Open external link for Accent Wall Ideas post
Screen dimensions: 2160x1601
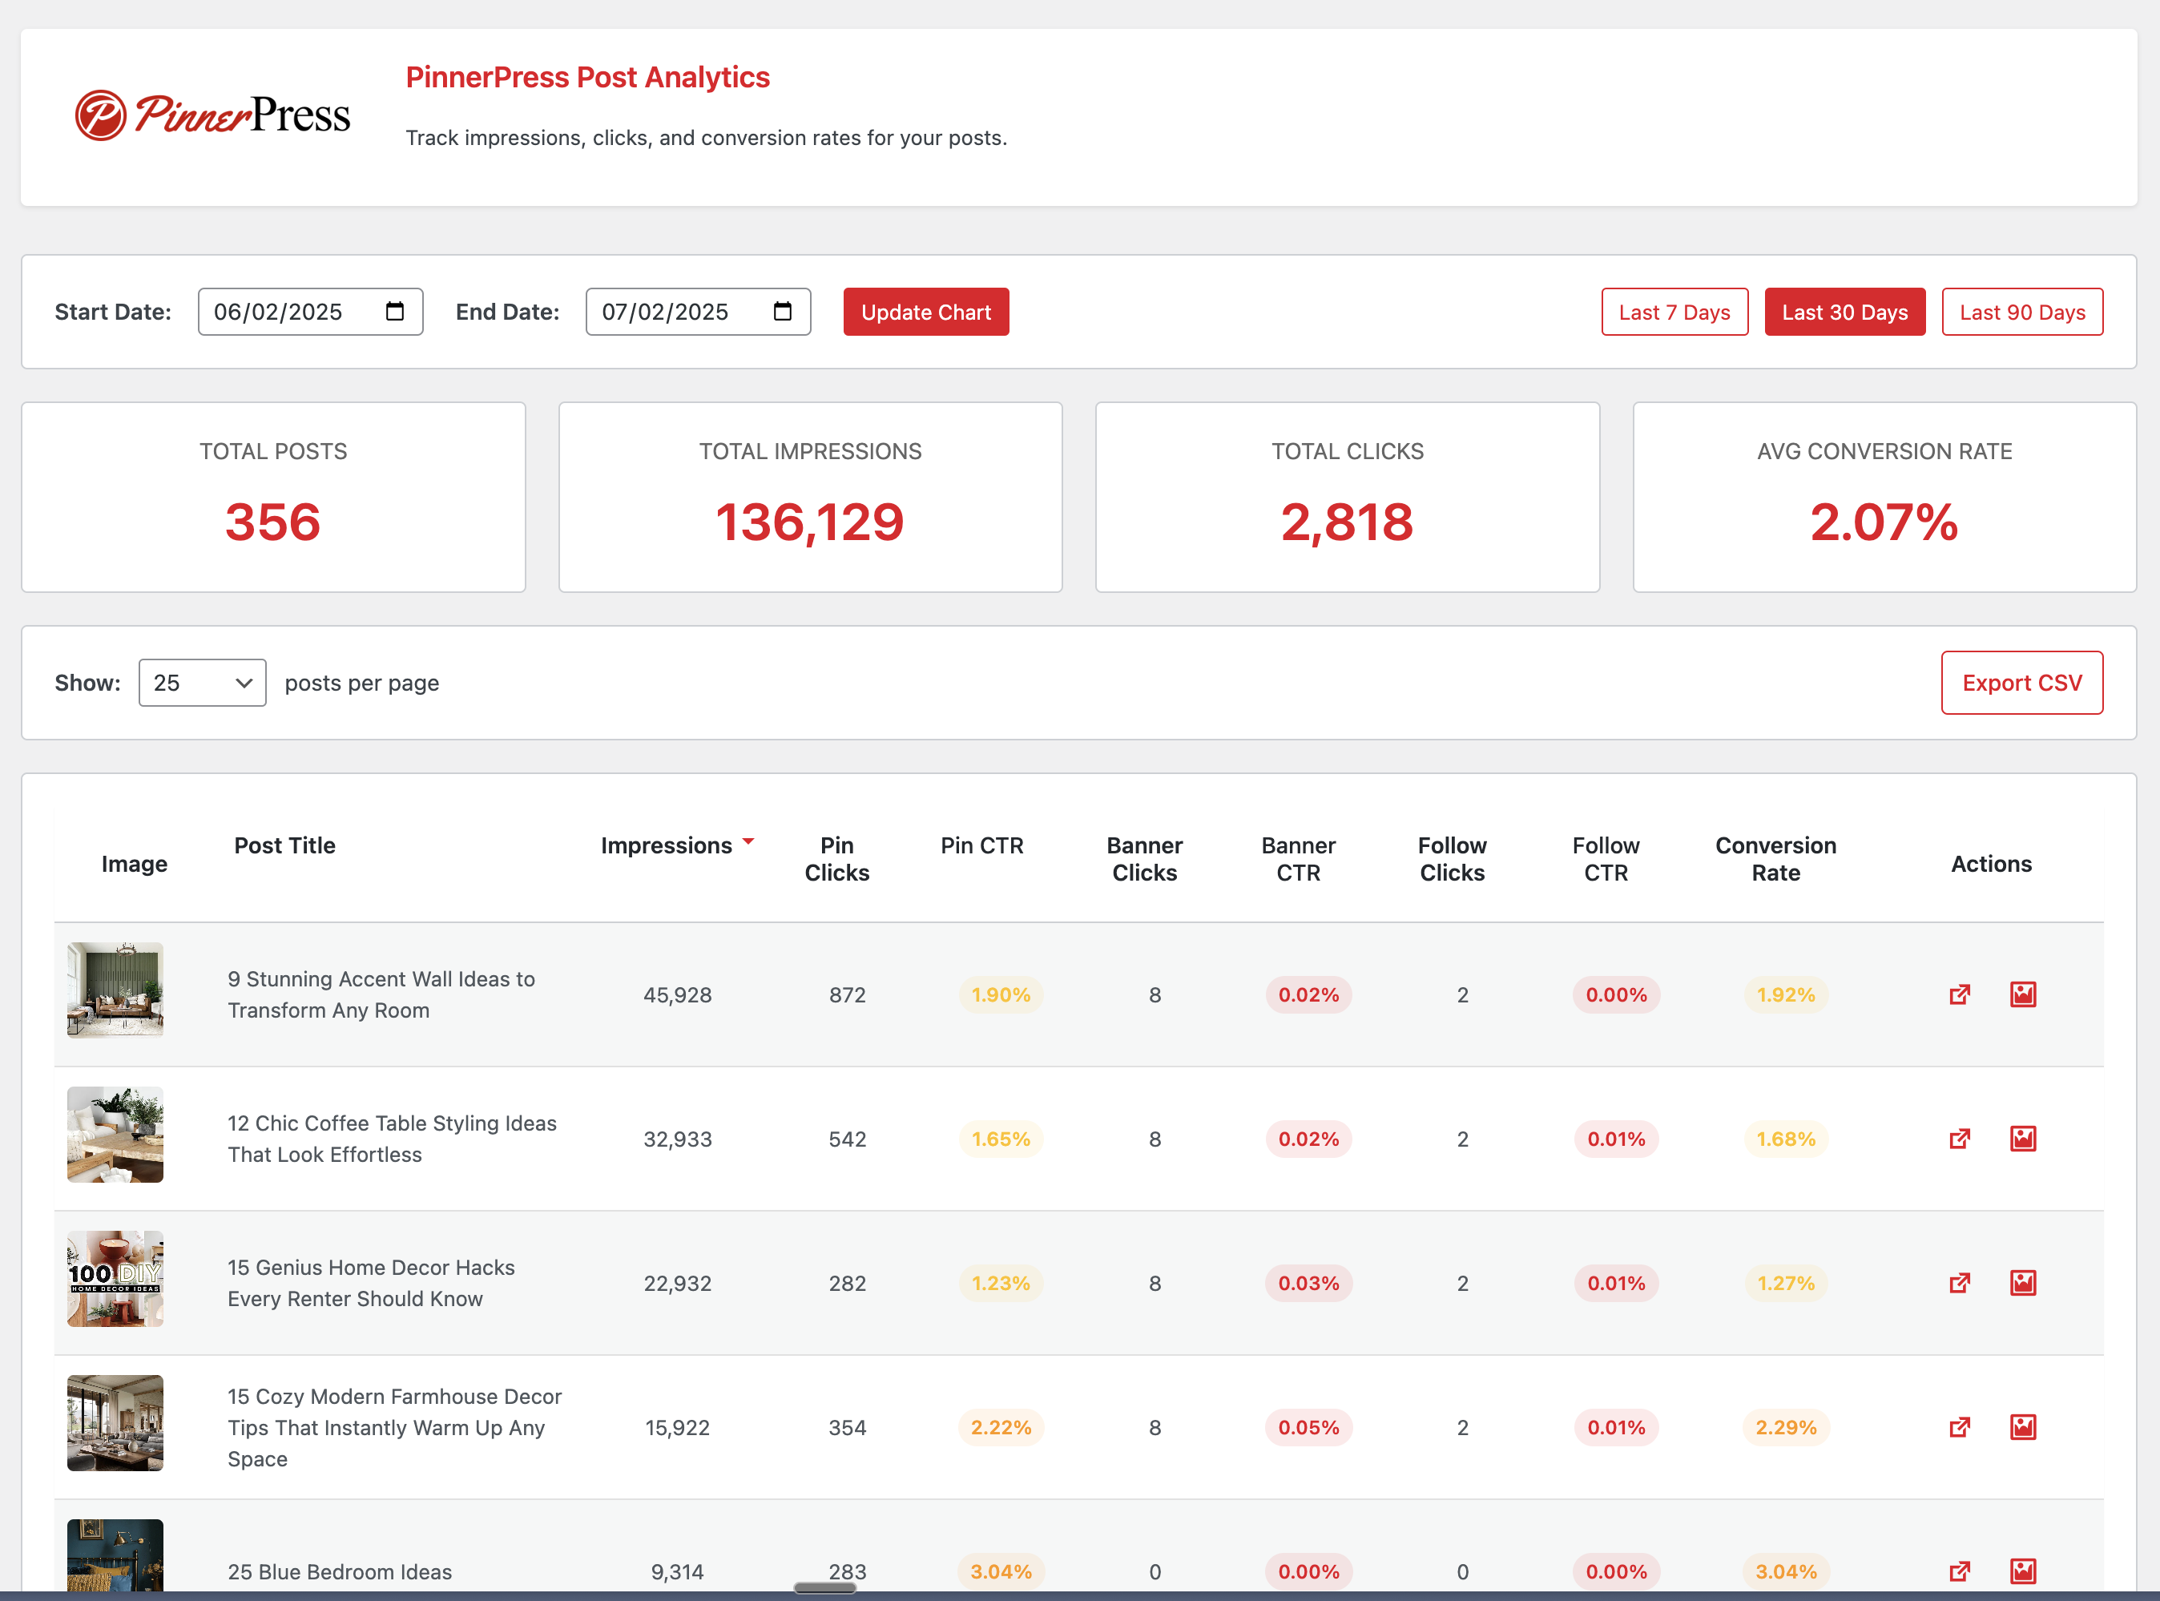click(1960, 994)
